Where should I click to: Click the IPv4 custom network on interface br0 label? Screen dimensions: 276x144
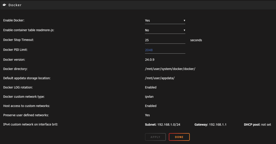30,124
